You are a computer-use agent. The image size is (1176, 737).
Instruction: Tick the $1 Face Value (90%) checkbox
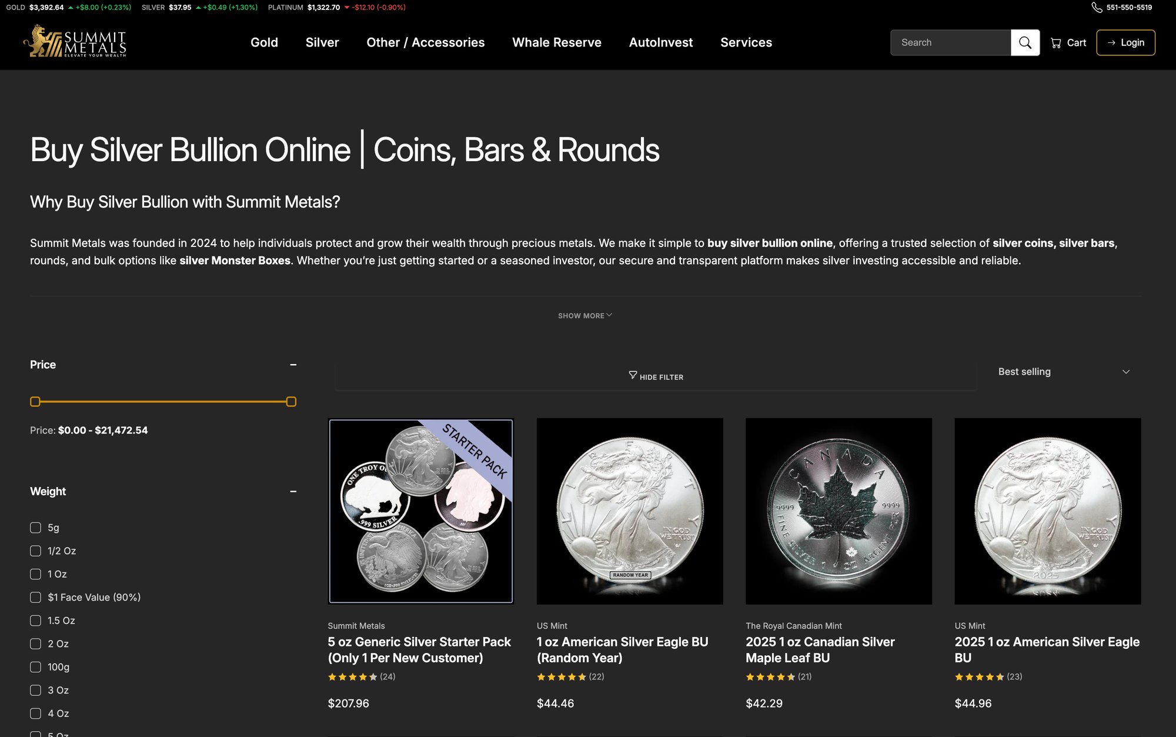[35, 598]
